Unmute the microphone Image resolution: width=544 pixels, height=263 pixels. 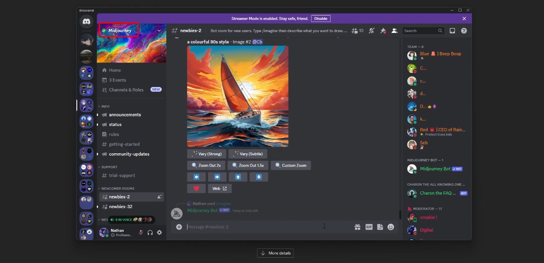[141, 233]
